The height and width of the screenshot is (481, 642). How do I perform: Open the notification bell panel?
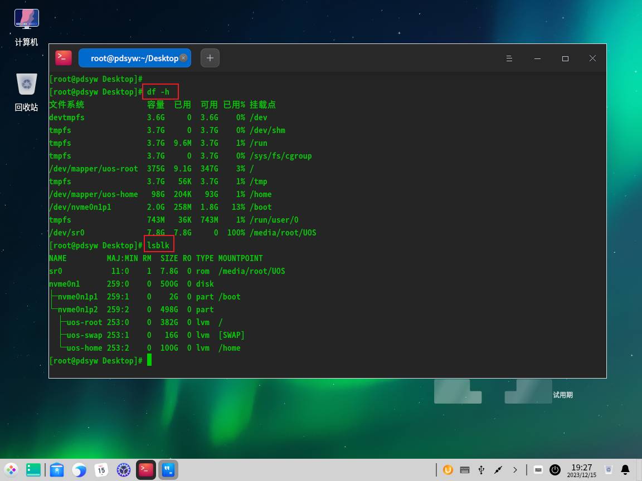click(x=625, y=470)
